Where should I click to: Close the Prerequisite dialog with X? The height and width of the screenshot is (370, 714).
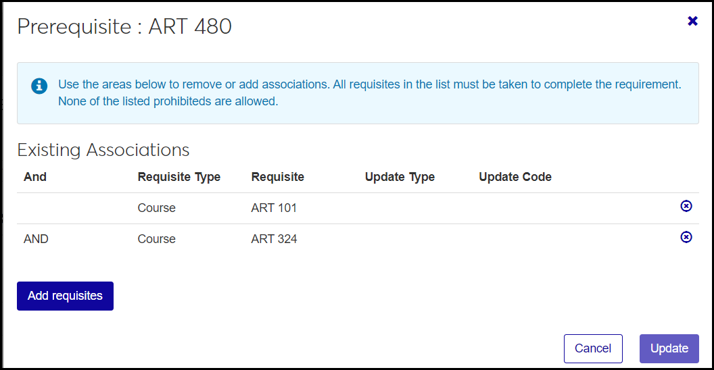692,21
